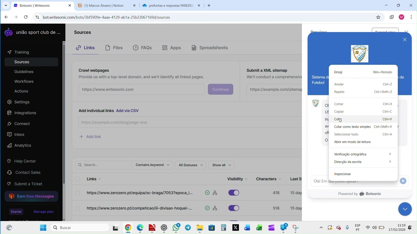Click the sources Search box
Screen dimensions: 417x234
coord(104,165)
